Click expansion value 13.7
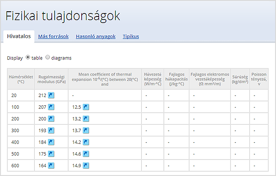The height and width of the screenshot is (176, 276). [76, 130]
